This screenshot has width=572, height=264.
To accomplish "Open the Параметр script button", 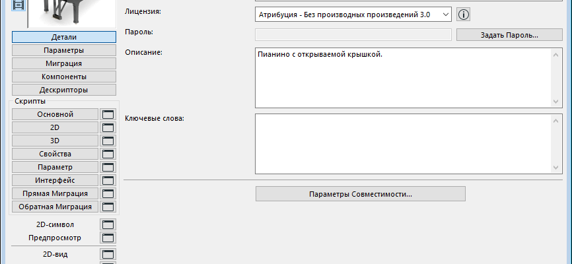I will click(54, 168).
